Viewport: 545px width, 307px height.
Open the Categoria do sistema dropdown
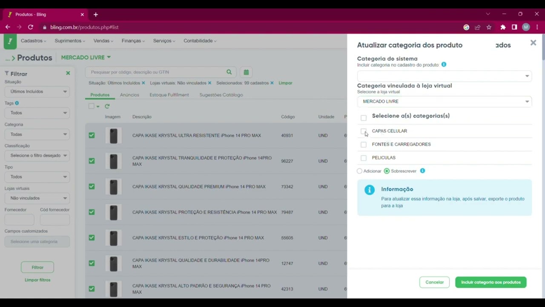[x=444, y=76]
